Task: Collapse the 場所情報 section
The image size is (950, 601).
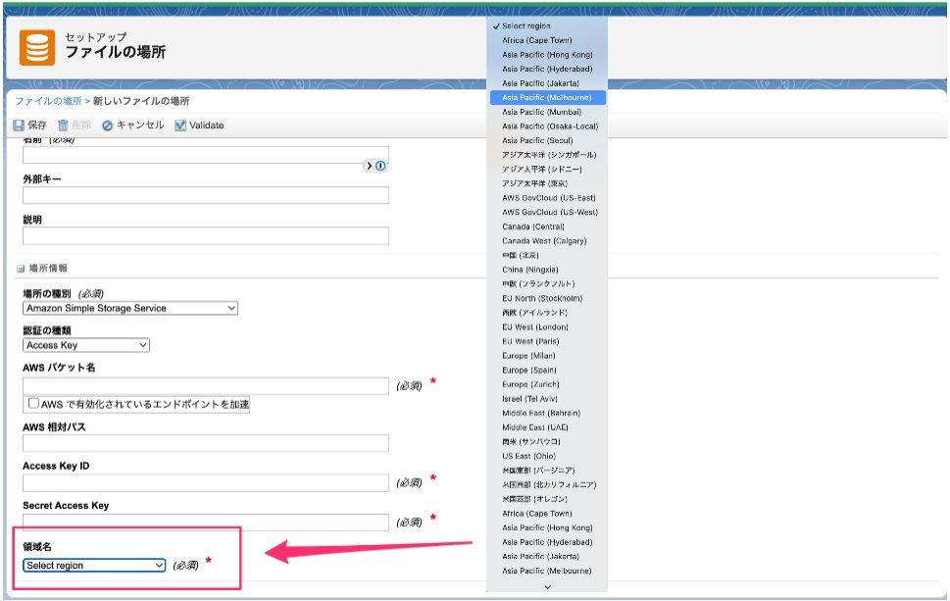Action: point(21,269)
